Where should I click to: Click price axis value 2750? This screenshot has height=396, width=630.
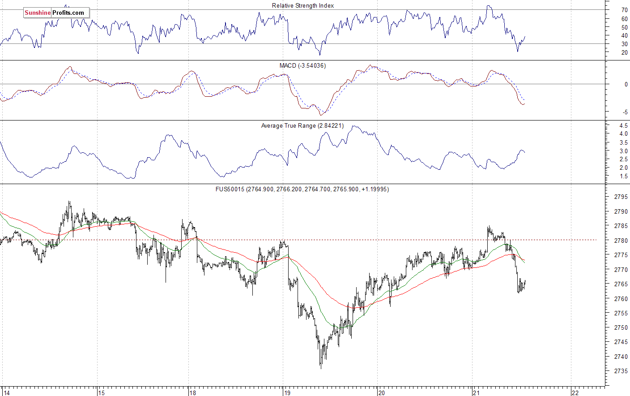(x=621, y=328)
